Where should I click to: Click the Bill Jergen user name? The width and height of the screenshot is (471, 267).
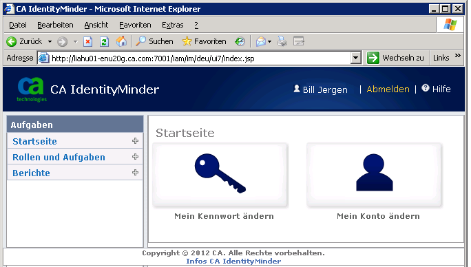325,89
